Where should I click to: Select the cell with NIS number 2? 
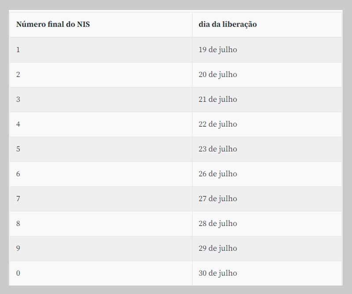18,74
